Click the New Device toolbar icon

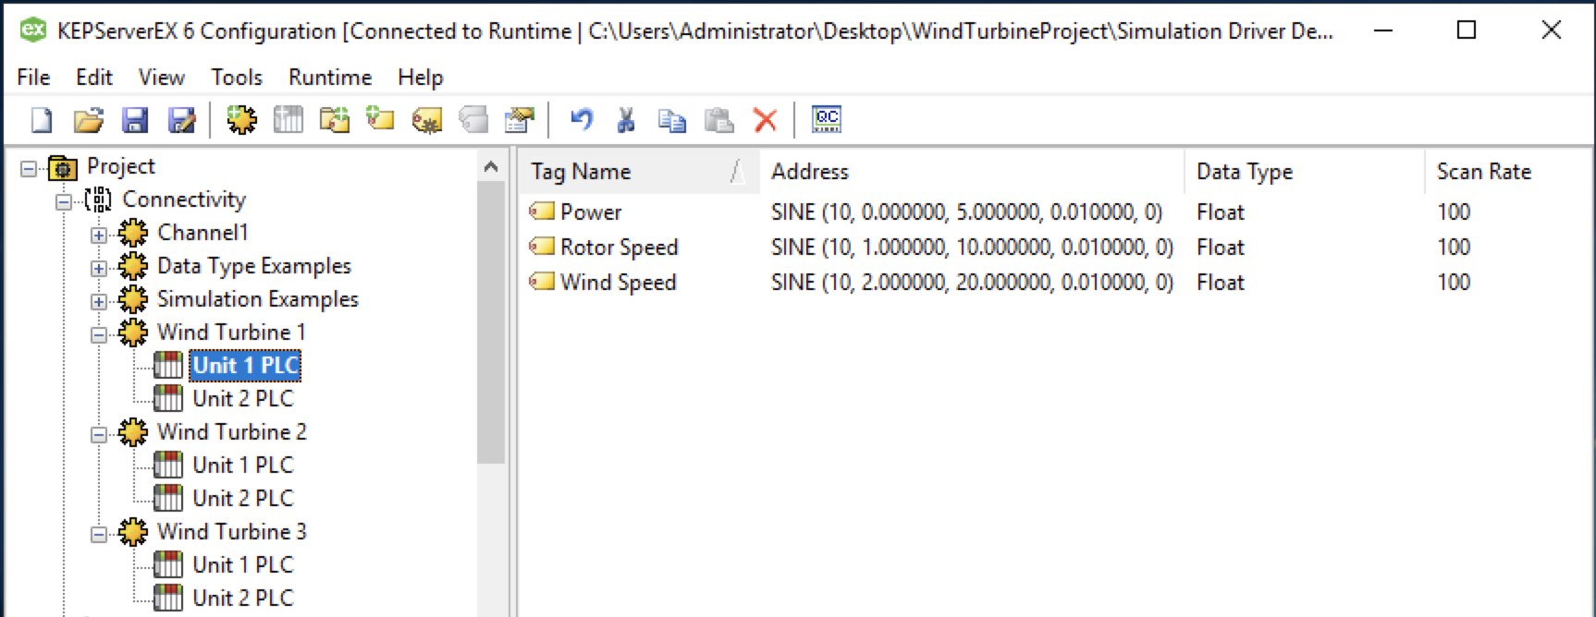click(288, 120)
